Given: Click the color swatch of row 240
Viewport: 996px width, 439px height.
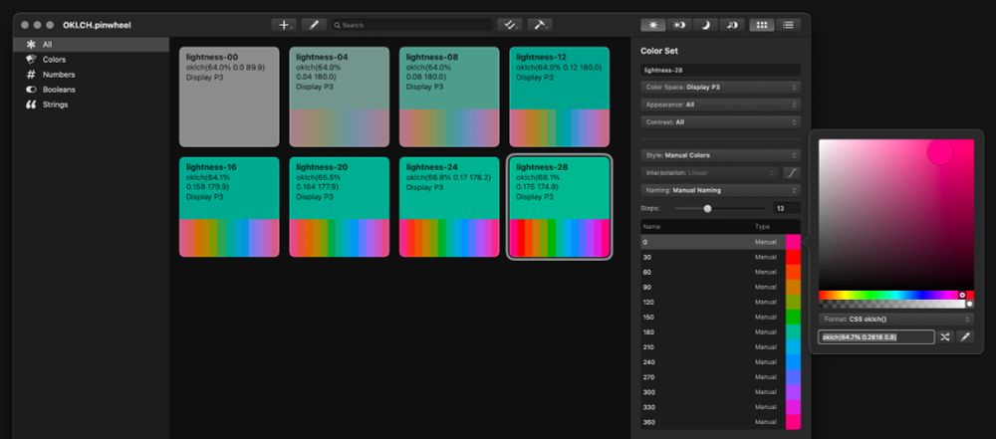Looking at the screenshot, I should (x=794, y=362).
